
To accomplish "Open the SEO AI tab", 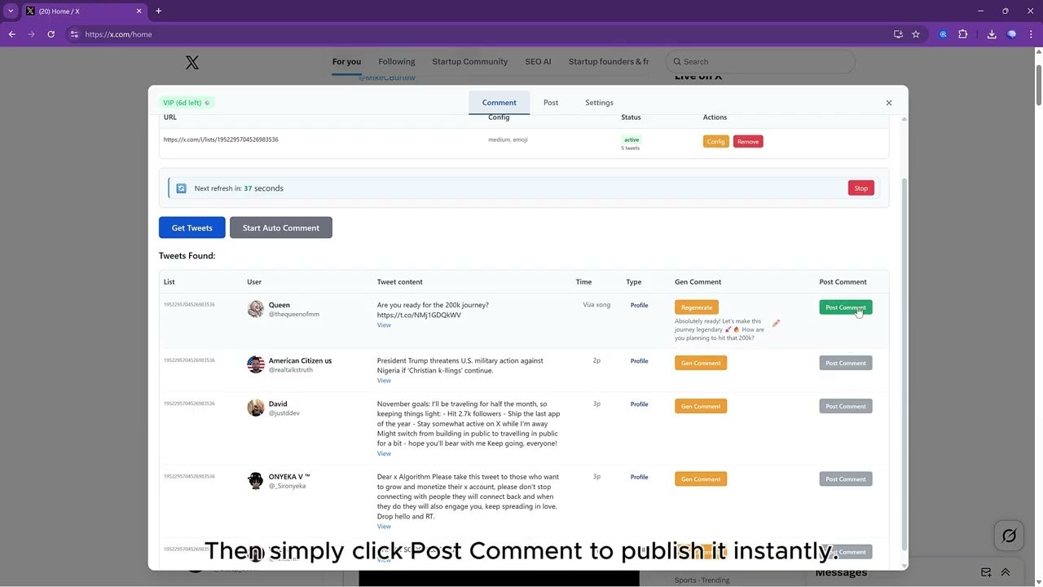I will [538, 62].
